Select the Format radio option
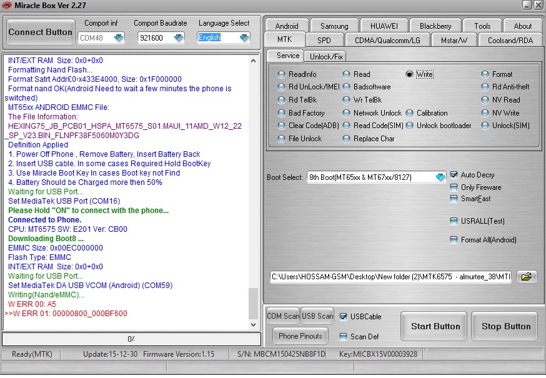Screen dimensions: 546x378 click(485, 74)
